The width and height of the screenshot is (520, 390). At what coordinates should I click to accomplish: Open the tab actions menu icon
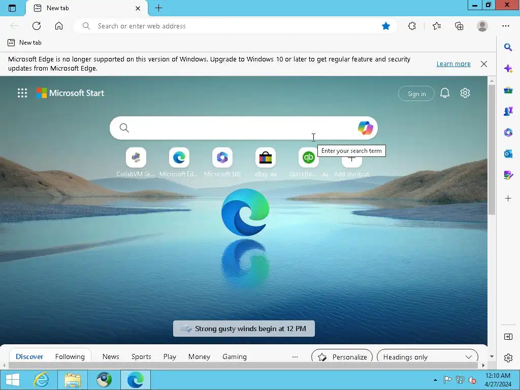tap(12, 8)
